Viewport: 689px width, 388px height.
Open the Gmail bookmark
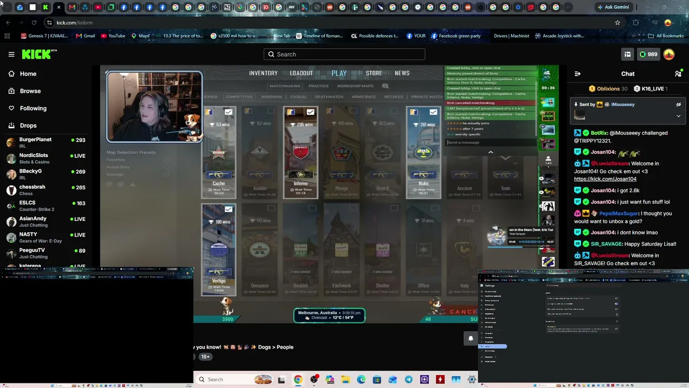click(85, 36)
